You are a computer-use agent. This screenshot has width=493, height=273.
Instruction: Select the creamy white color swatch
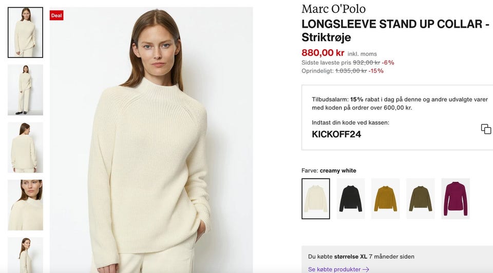[x=315, y=199]
